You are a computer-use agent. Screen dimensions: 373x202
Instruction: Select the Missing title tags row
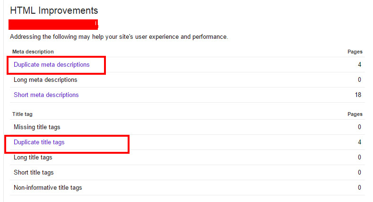click(187, 127)
